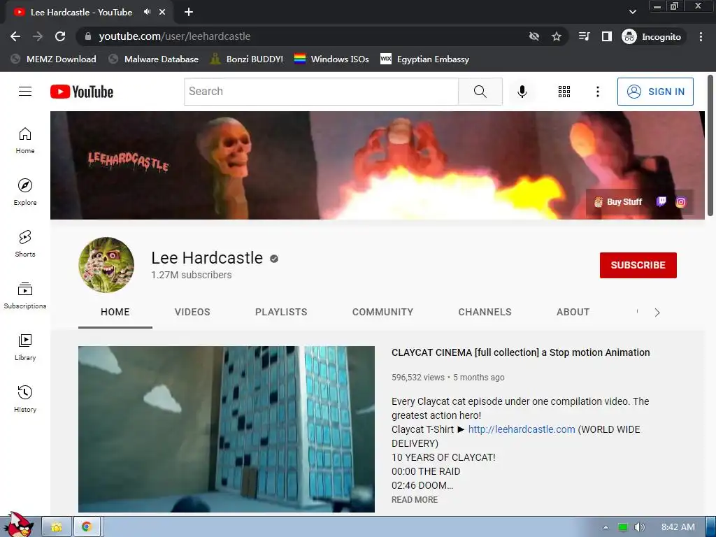Click the 8:42 AM taskbar clock
The height and width of the screenshot is (537, 716).
pos(678,527)
